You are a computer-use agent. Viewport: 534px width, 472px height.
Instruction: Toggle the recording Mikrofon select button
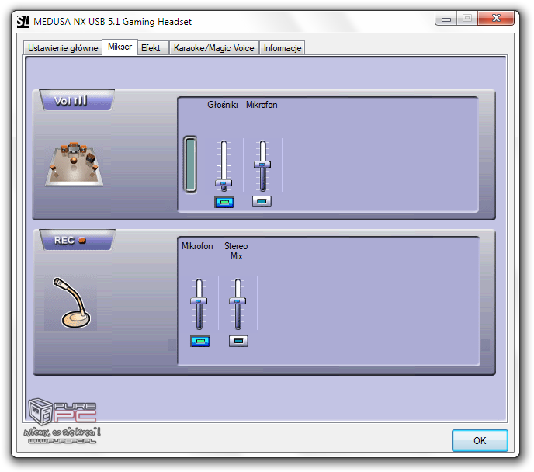click(200, 341)
